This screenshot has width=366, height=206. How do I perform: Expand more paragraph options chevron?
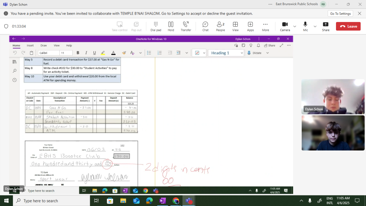[187, 53]
